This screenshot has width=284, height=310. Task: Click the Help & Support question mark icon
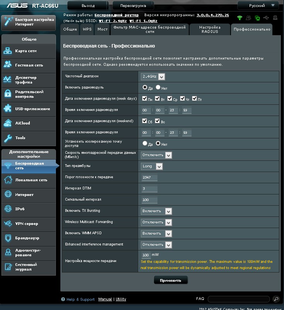pos(63,299)
